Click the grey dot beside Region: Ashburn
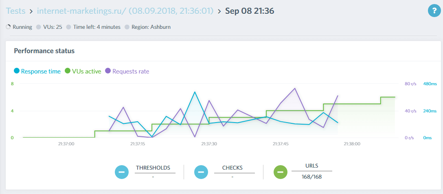The image size is (443, 194). [x=127, y=27]
